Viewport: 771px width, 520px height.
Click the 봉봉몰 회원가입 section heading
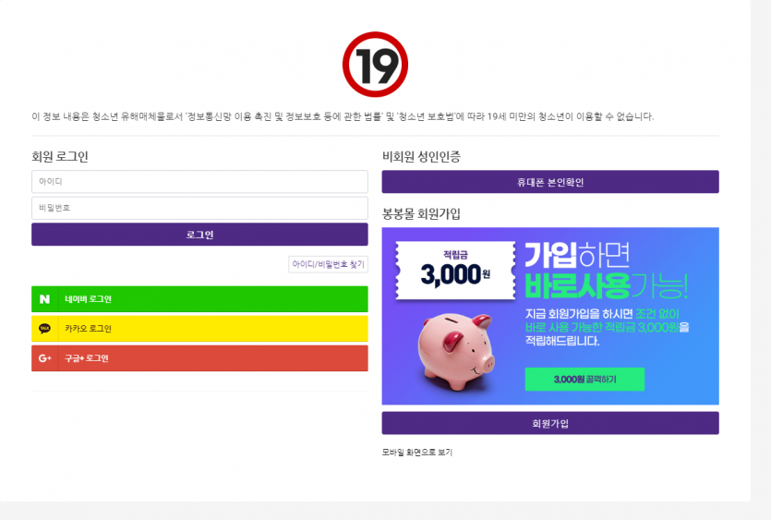coord(421,214)
